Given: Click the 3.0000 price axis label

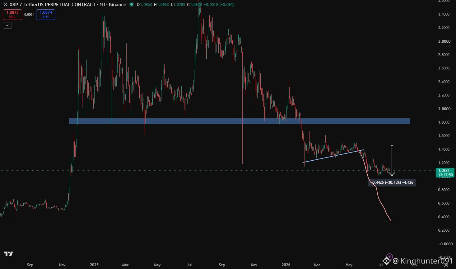Looking at the screenshot, I should [444, 41].
